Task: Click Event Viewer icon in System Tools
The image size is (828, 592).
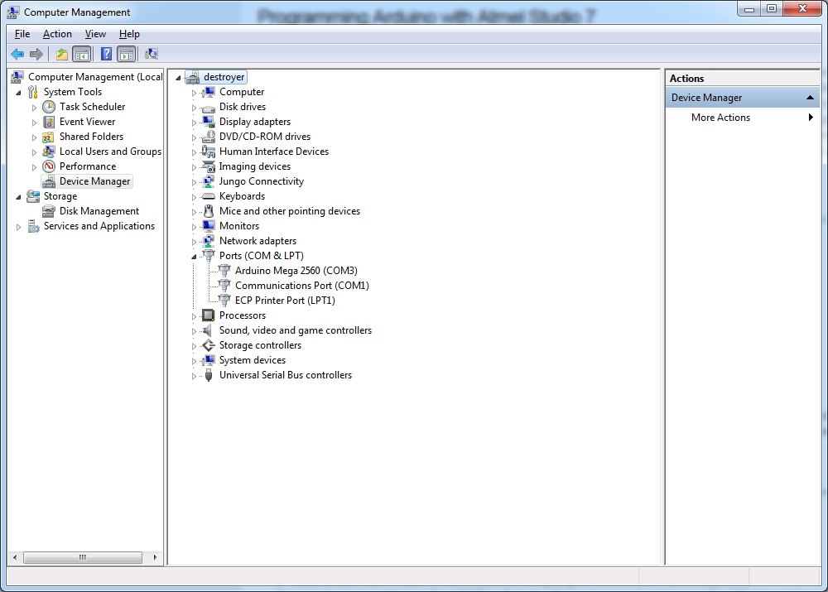Action: pyautogui.click(x=50, y=122)
